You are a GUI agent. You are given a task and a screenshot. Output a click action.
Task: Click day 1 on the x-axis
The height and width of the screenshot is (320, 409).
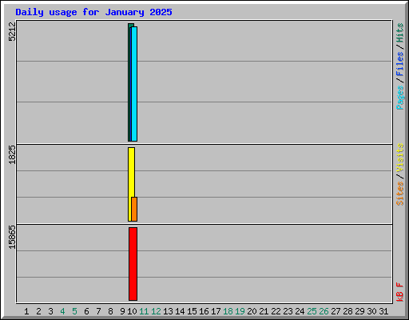pyautogui.click(x=26, y=311)
